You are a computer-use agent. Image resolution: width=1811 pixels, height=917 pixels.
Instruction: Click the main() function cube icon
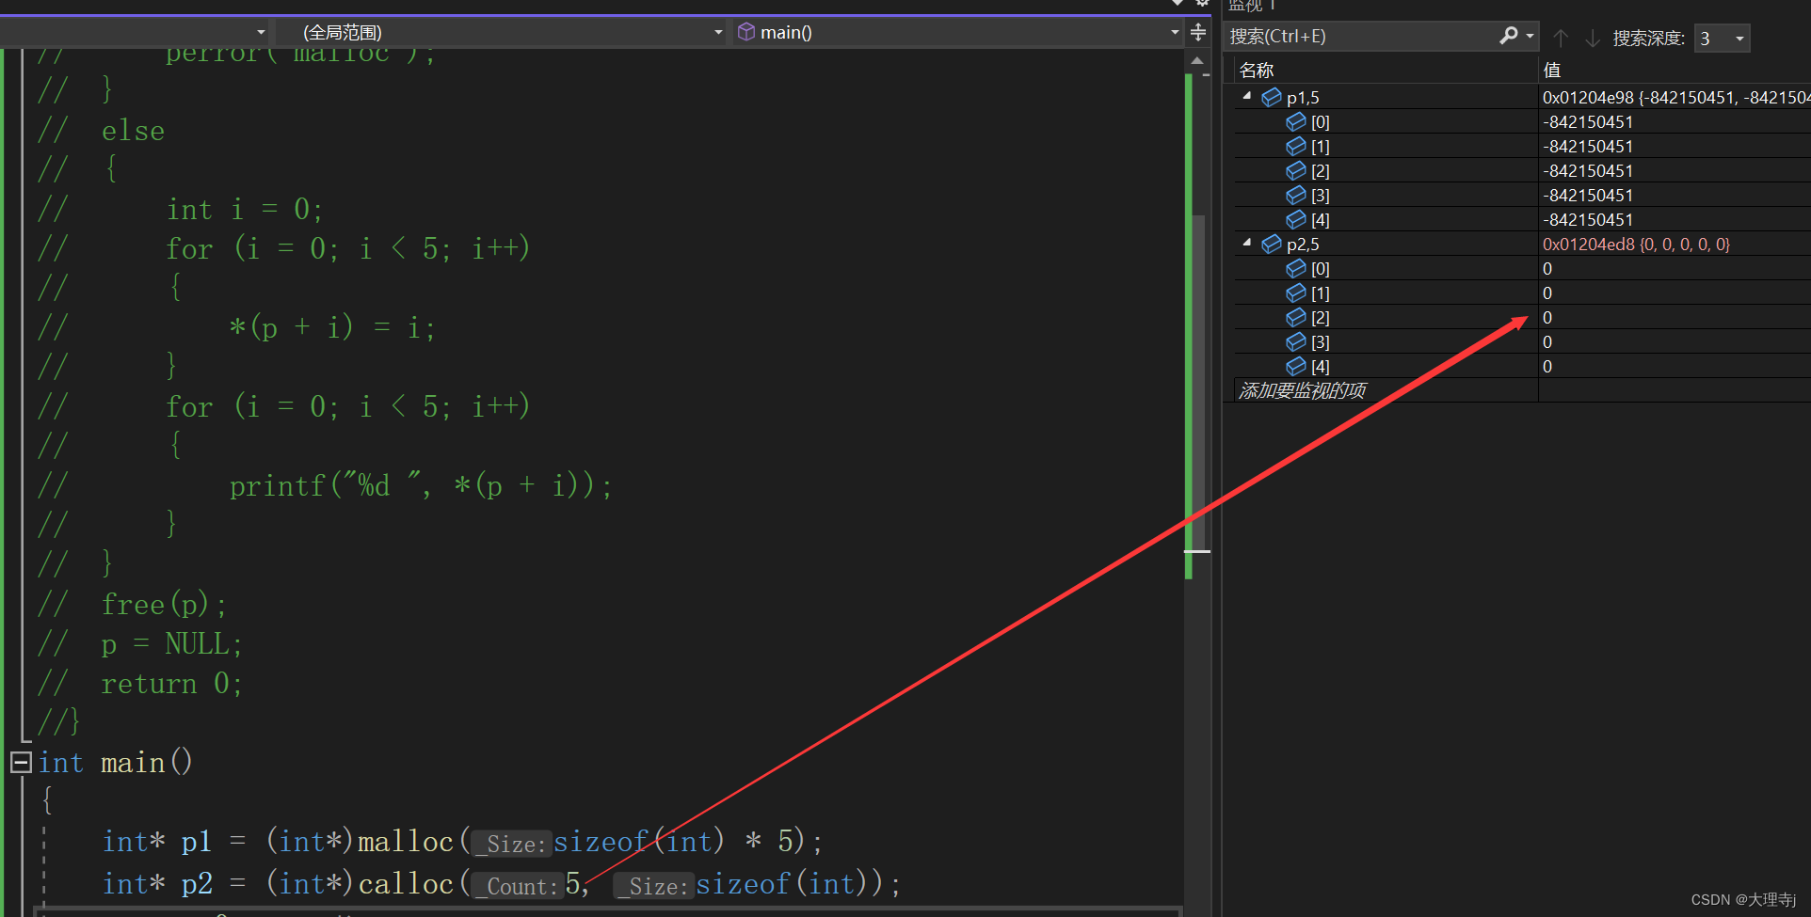(746, 32)
